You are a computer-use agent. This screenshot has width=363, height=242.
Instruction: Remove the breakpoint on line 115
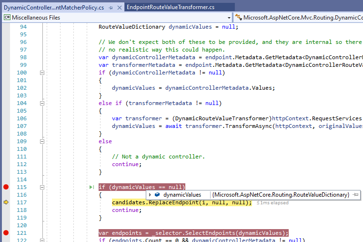[6, 187]
